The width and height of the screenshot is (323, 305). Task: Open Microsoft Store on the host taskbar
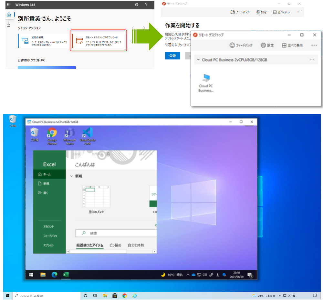(115, 296)
